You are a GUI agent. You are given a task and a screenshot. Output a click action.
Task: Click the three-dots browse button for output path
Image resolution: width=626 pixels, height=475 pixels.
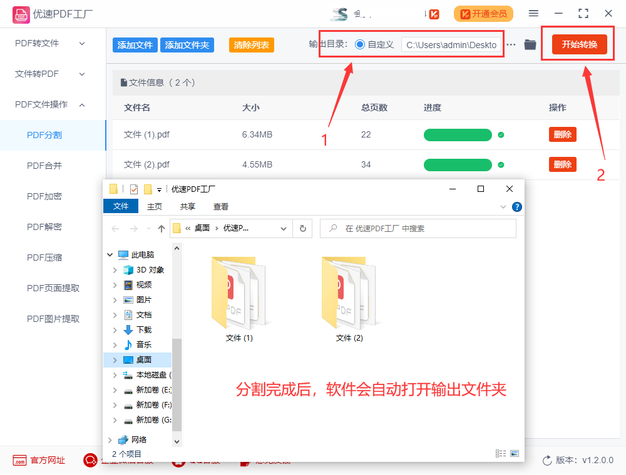(x=511, y=44)
